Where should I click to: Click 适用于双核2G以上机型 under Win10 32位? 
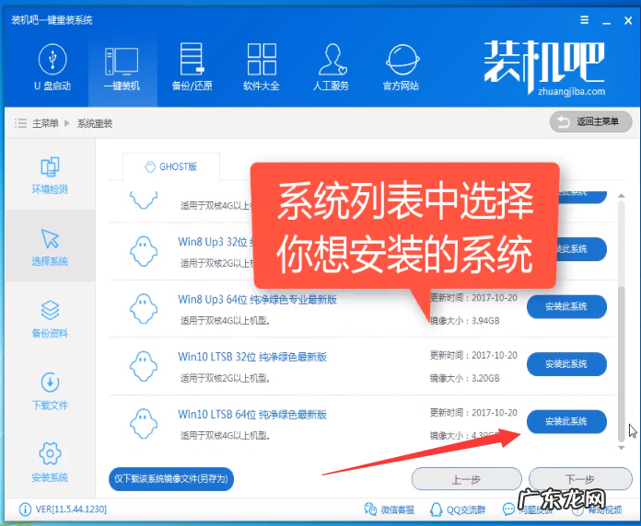226,378
